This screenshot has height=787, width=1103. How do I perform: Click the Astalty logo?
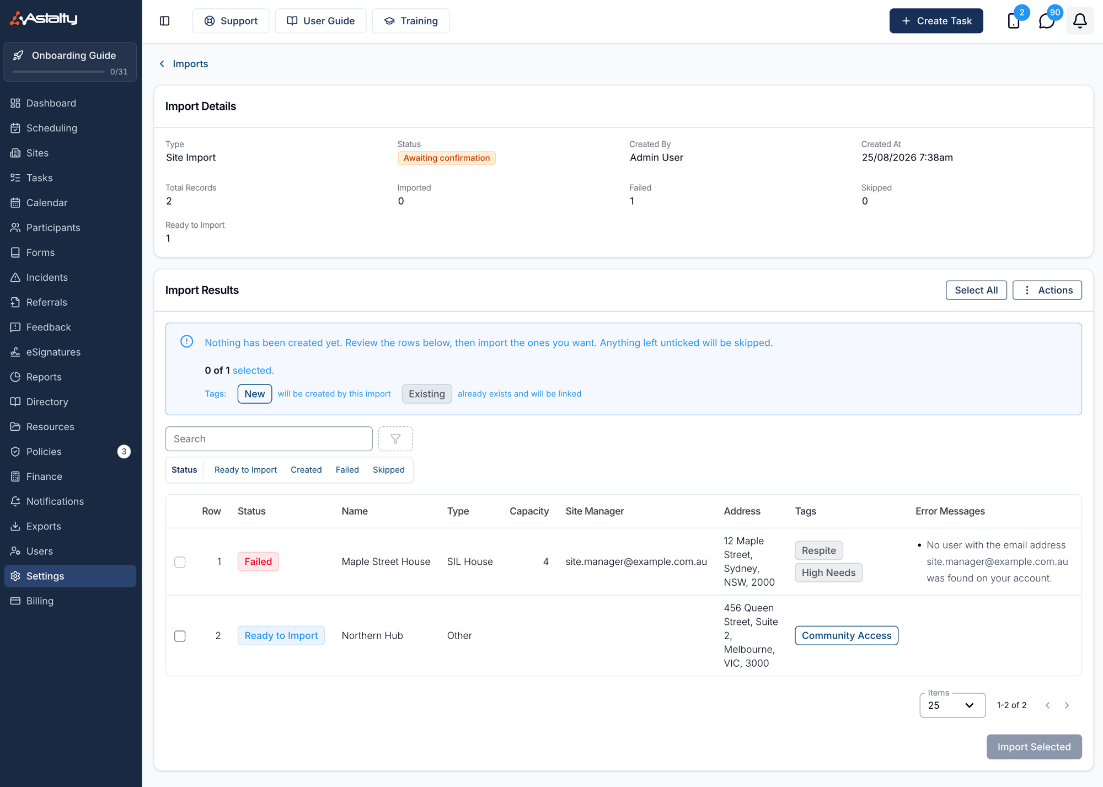click(44, 19)
